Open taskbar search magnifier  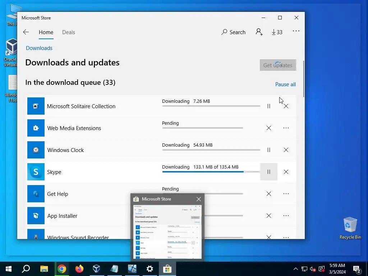click(x=26, y=269)
